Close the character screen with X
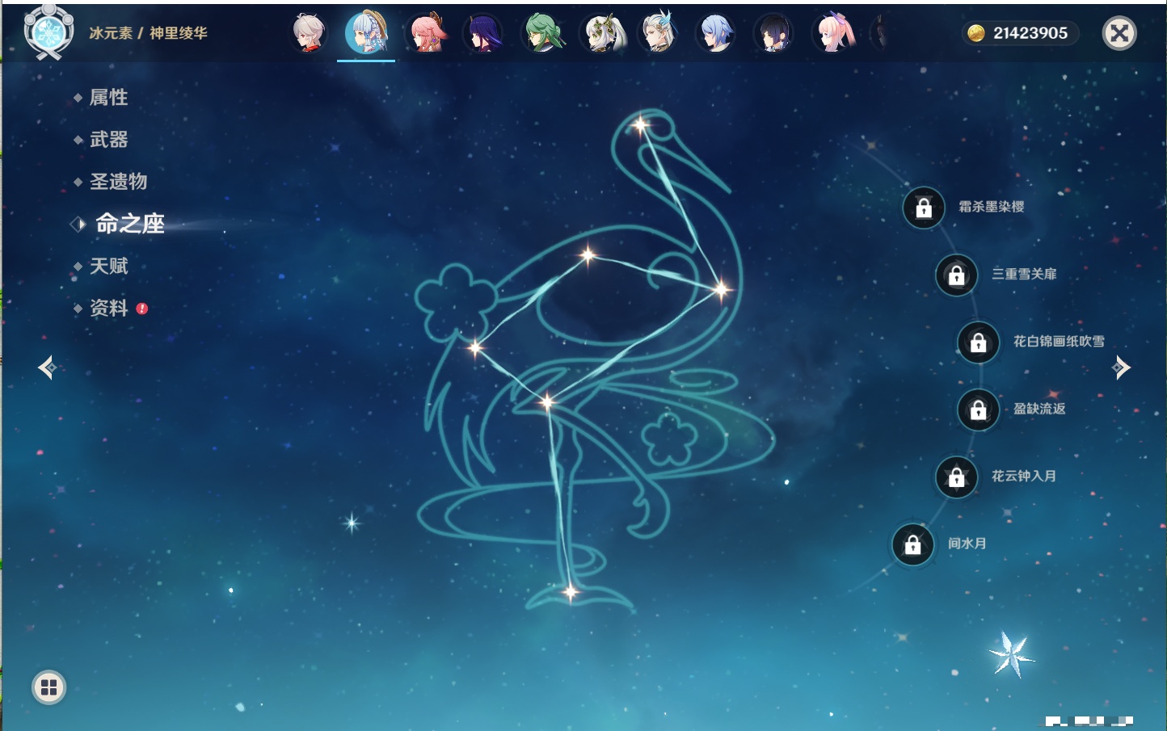Image resolution: width=1167 pixels, height=731 pixels. [x=1119, y=33]
